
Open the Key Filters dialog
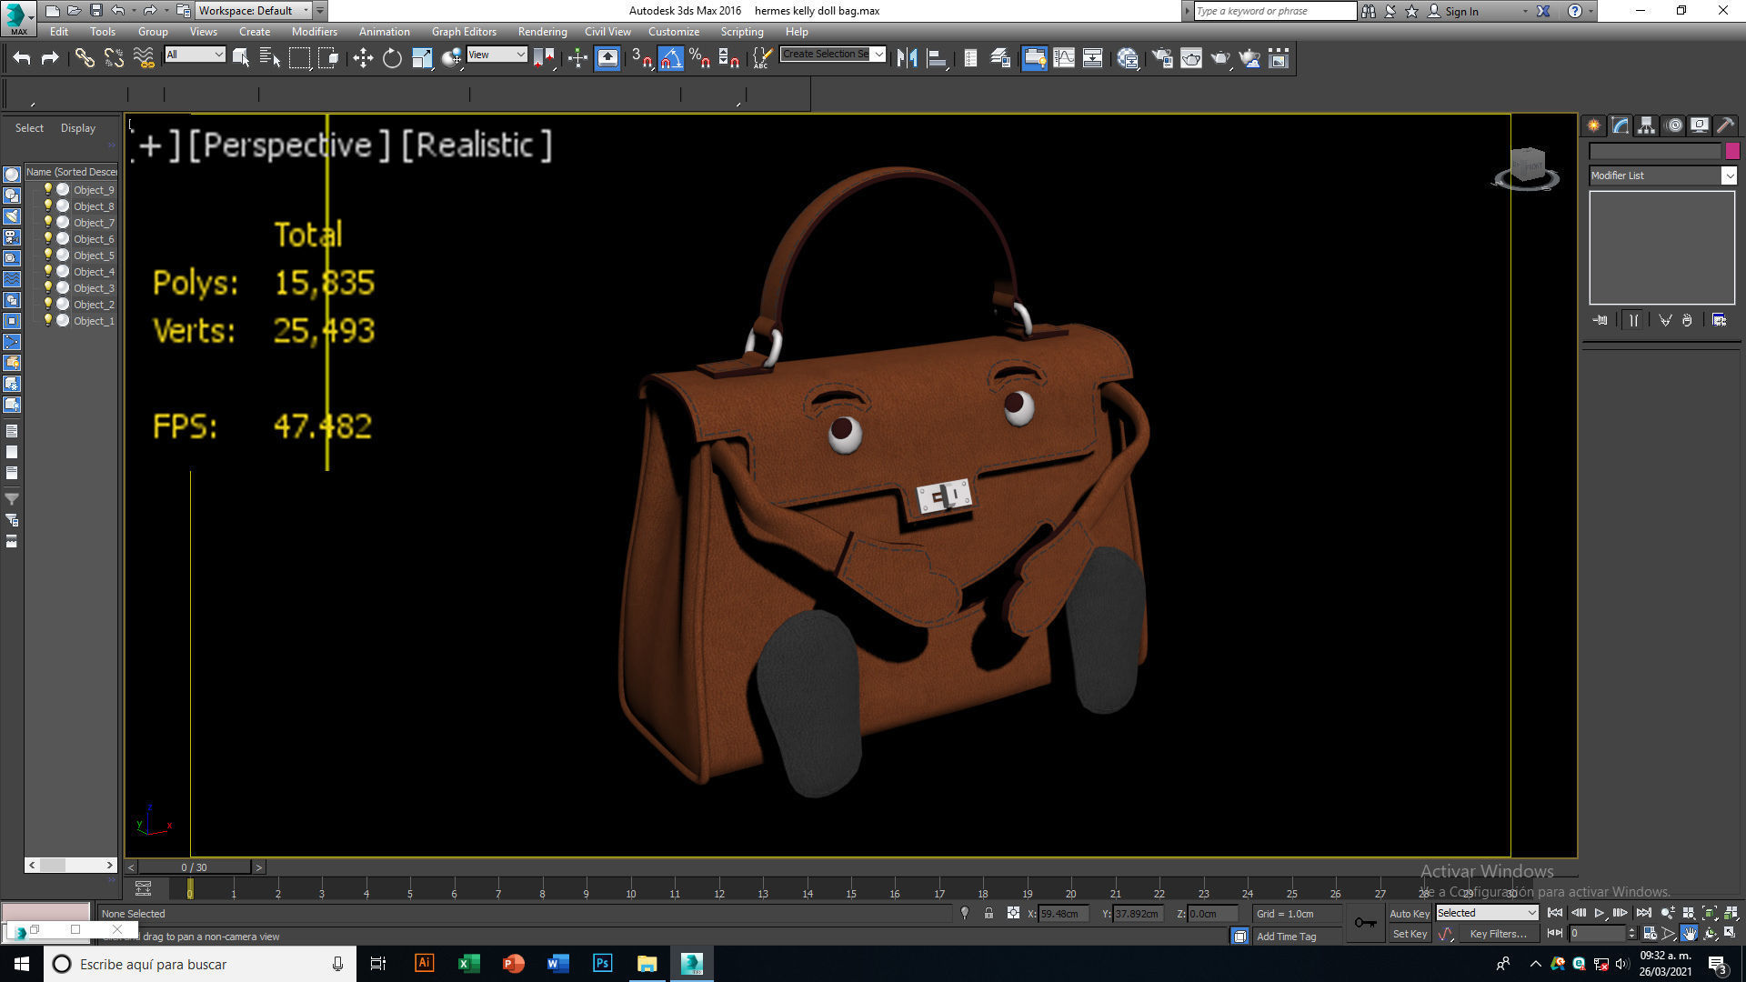point(1498,934)
